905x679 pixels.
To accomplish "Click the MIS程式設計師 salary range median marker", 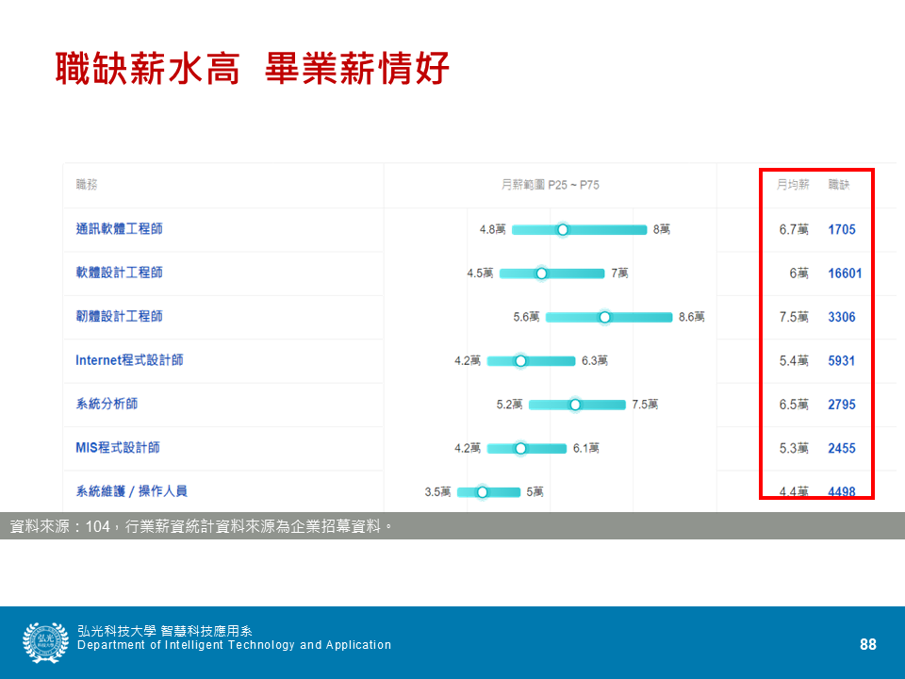I will pos(520,448).
